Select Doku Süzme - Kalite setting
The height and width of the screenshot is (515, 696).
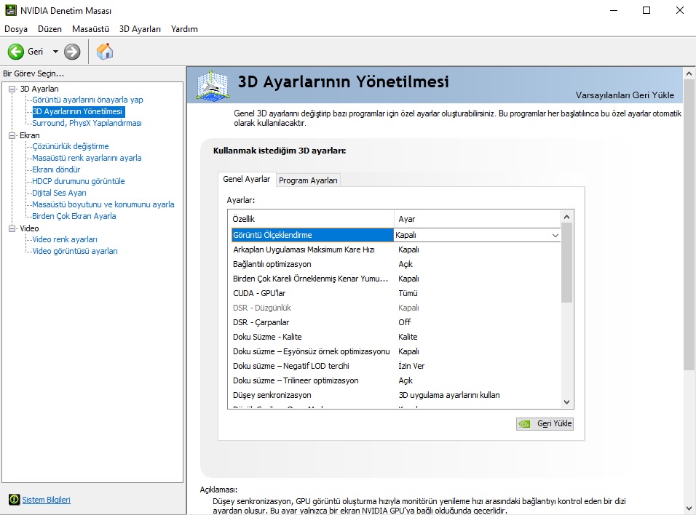pyautogui.click(x=396, y=337)
